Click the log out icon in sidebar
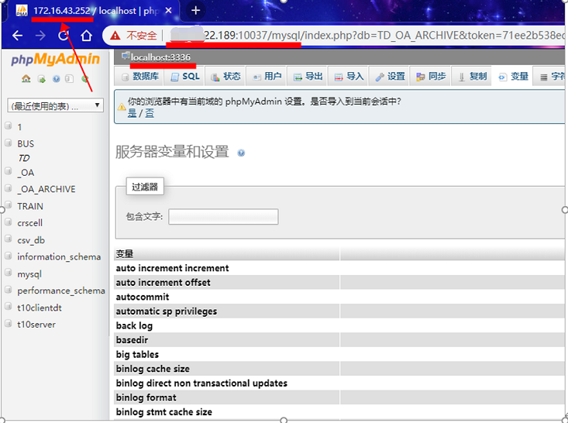The height and width of the screenshot is (423, 568). (x=41, y=79)
